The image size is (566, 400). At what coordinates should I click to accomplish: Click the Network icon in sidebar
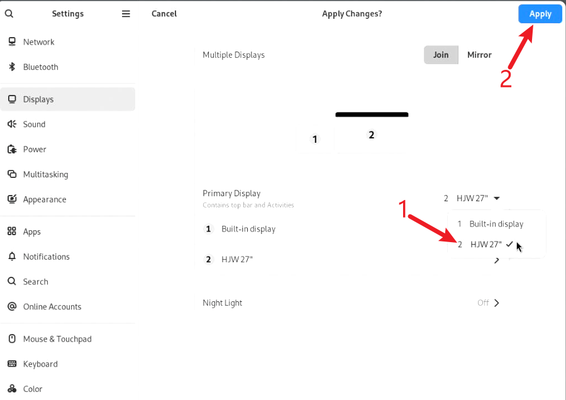[11, 42]
